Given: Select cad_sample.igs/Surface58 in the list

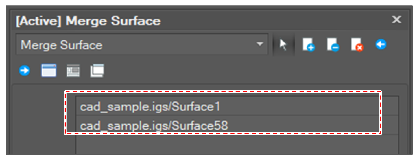Looking at the screenshot, I should (x=154, y=126).
